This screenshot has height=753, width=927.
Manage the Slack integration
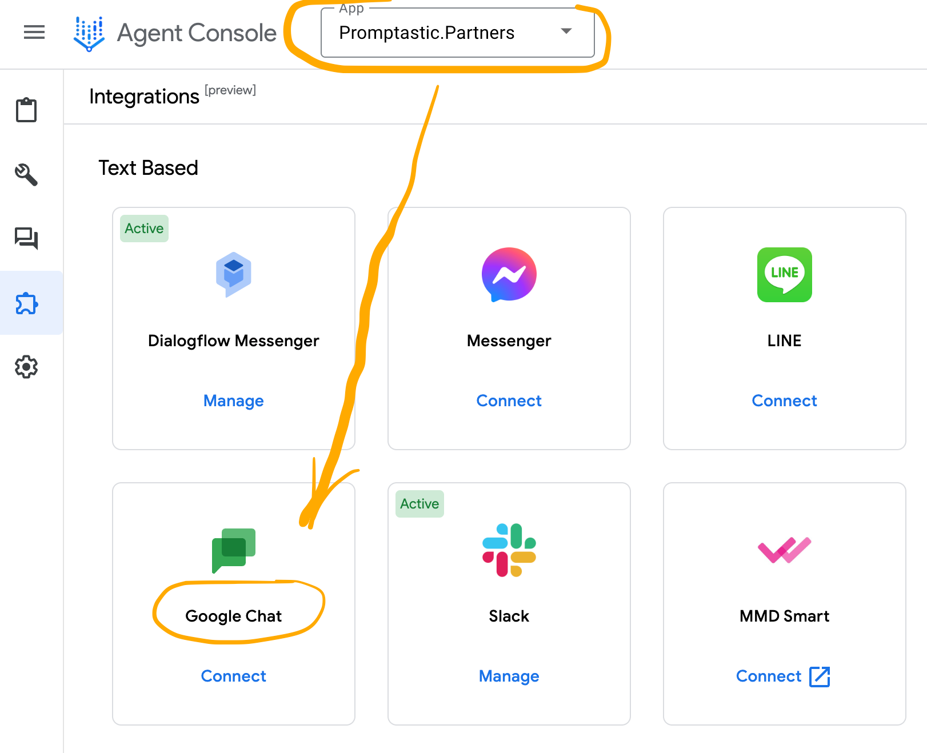point(509,676)
